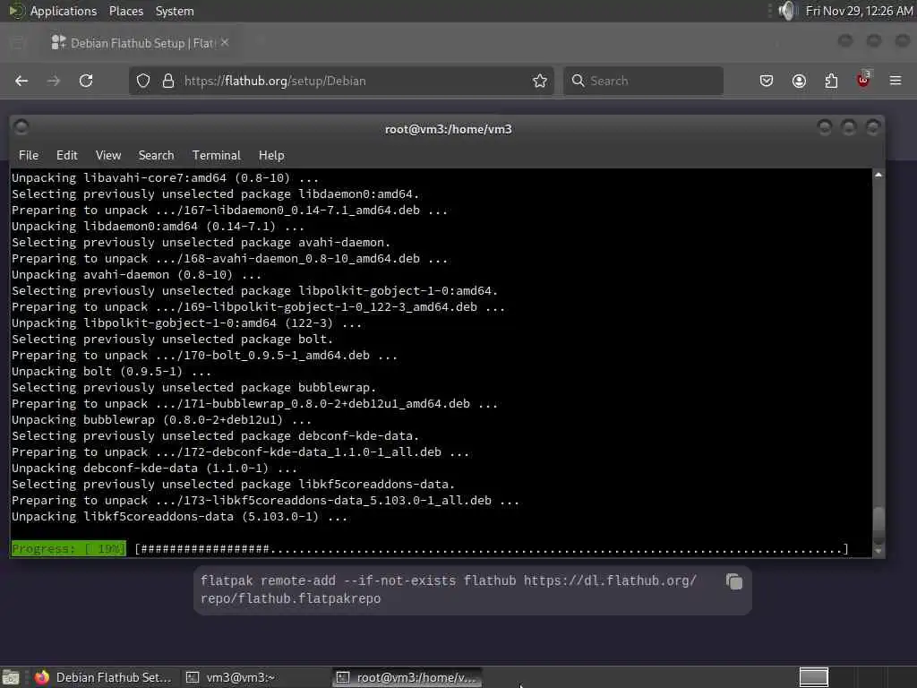Image resolution: width=917 pixels, height=688 pixels.
Task: Click the volume speaker icon
Action: [788, 11]
